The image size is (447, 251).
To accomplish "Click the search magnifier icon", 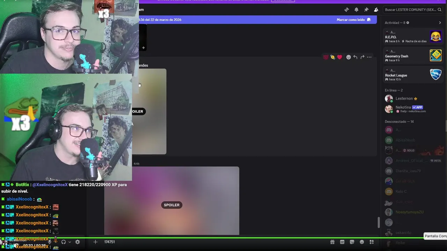I will (x=439, y=10).
